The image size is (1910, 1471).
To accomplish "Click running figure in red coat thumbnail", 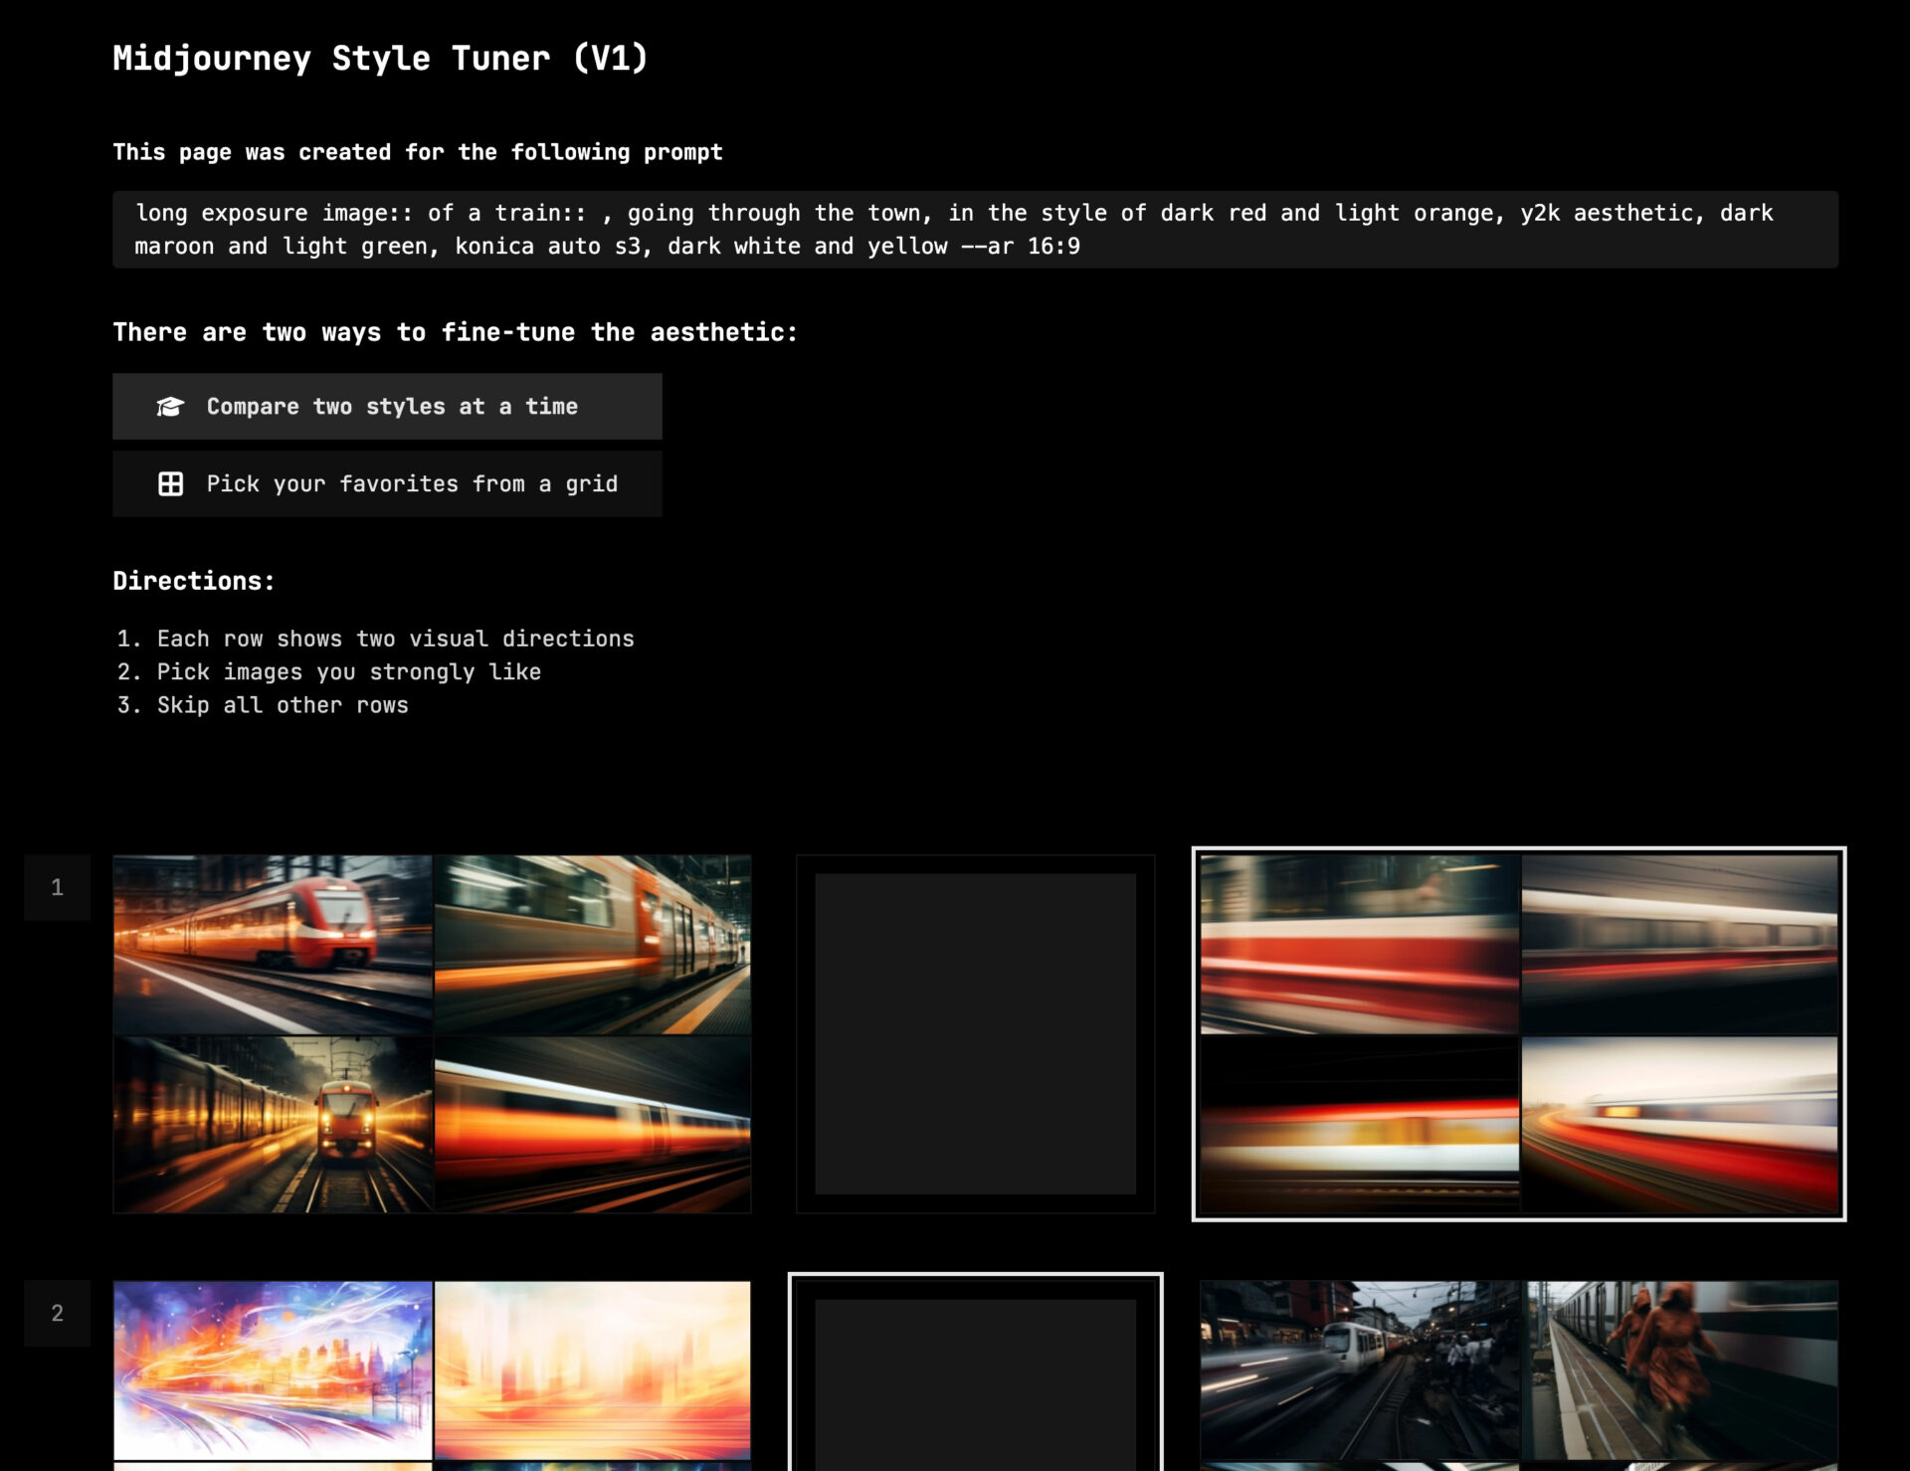I will pyautogui.click(x=1679, y=1371).
